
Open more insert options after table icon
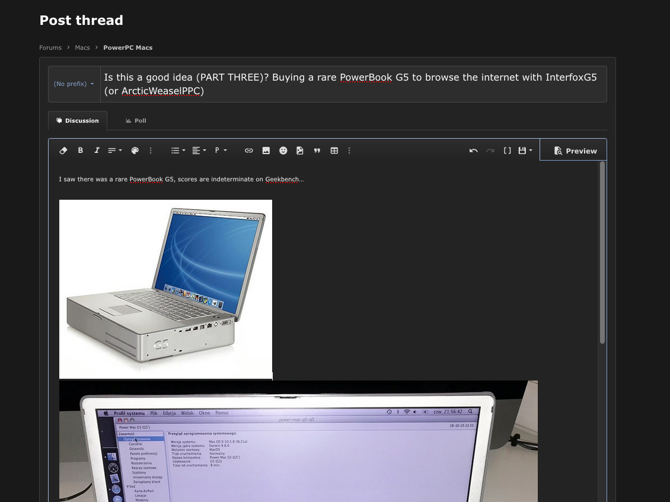point(349,151)
